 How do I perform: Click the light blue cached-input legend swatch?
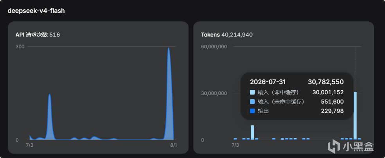[x=252, y=92]
